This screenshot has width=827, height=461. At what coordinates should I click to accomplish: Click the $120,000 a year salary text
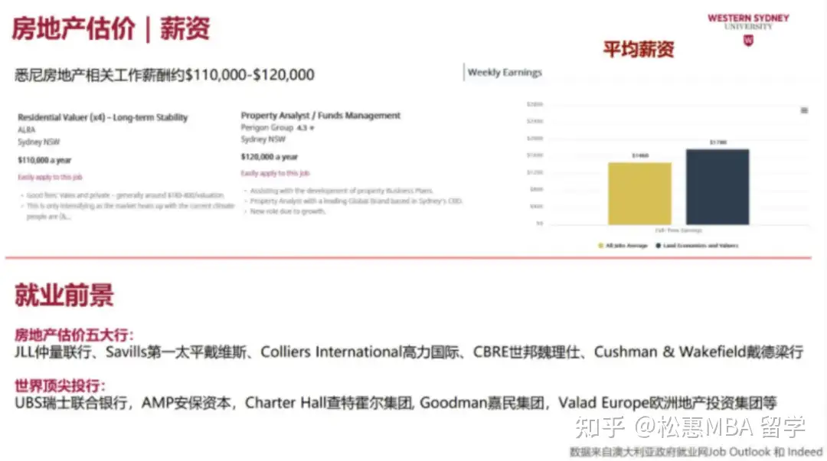pyautogui.click(x=269, y=157)
